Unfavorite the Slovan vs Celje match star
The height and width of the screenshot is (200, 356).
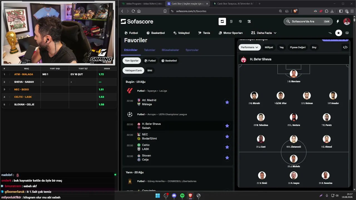click(x=227, y=157)
